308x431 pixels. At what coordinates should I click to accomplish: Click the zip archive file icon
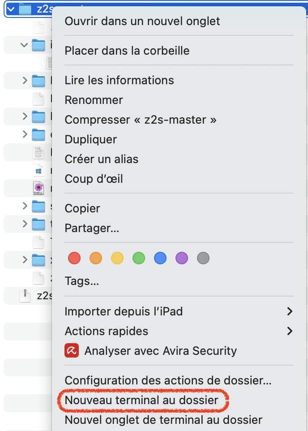[x=25, y=296]
